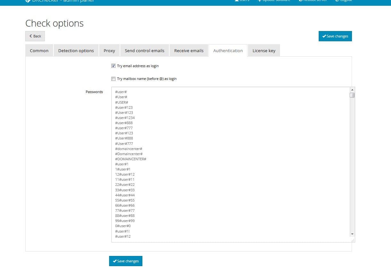Uncheck Try email address as login
Image resolution: width=391 pixels, height=270 pixels.
[113, 66]
